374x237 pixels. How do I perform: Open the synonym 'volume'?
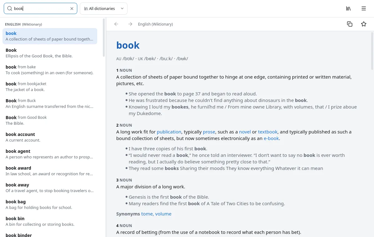pyautogui.click(x=163, y=214)
